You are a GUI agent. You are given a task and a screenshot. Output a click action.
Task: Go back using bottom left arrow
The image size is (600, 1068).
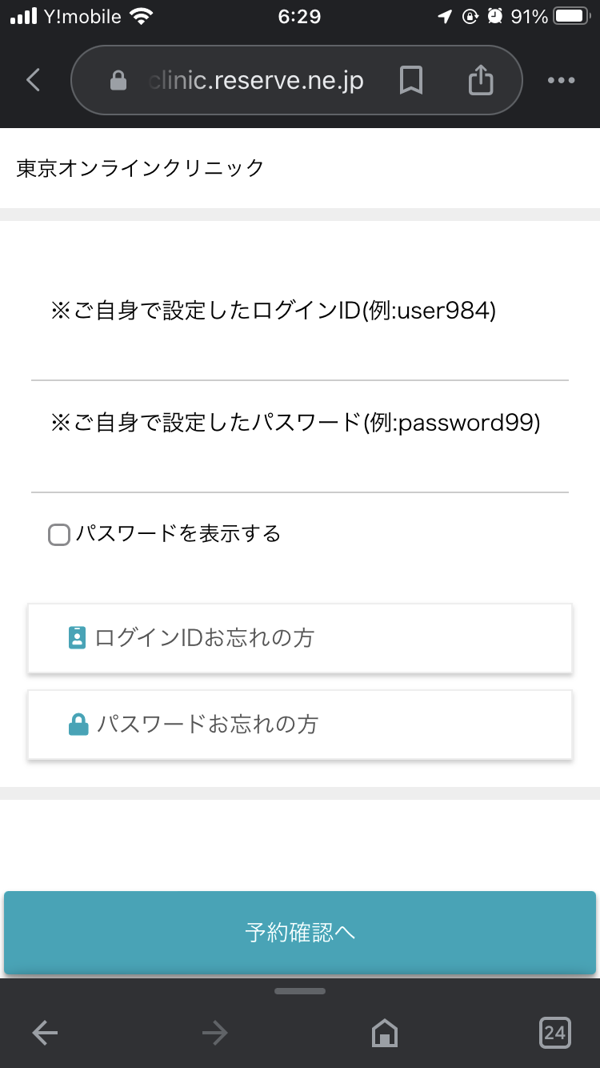tap(45, 1034)
